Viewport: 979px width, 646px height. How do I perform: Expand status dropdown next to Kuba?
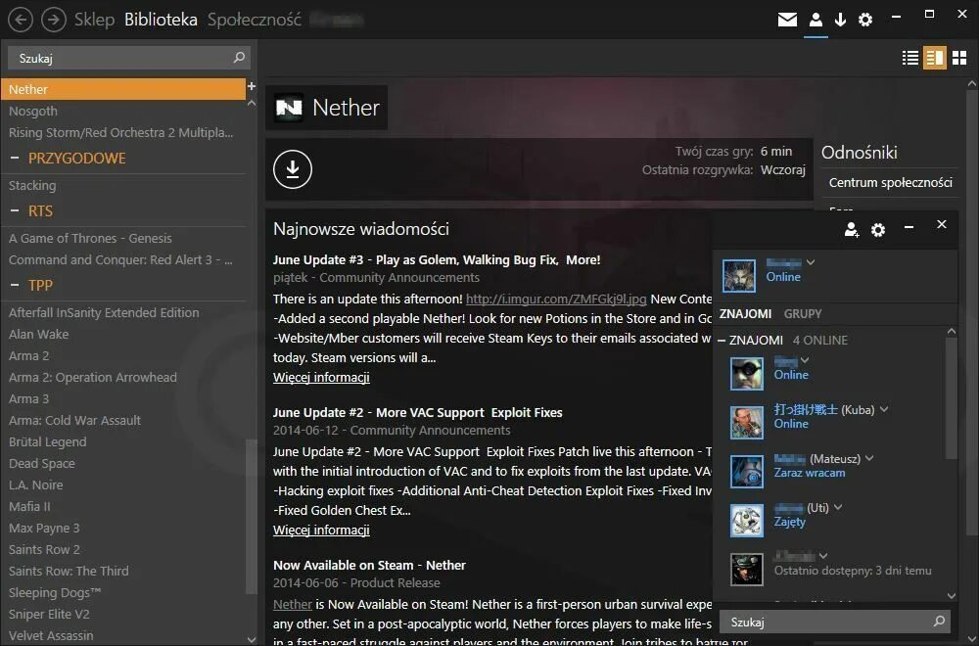883,409
